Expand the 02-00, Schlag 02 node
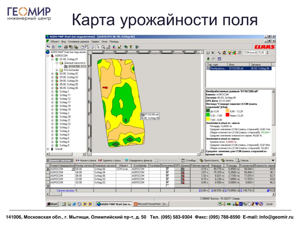Screen dimensions: 301x225 (52, 74)
